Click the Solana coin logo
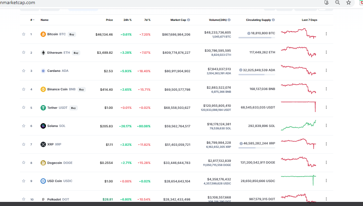 tap(43, 126)
